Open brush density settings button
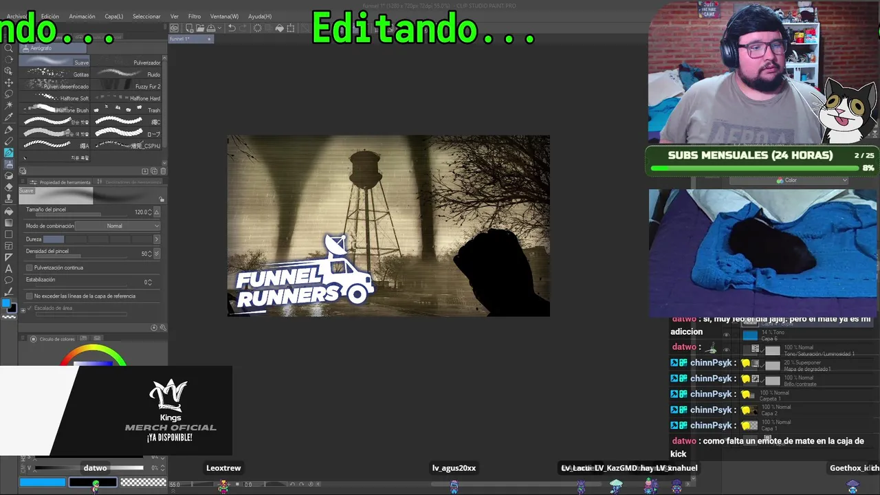The image size is (880, 495). click(x=157, y=254)
